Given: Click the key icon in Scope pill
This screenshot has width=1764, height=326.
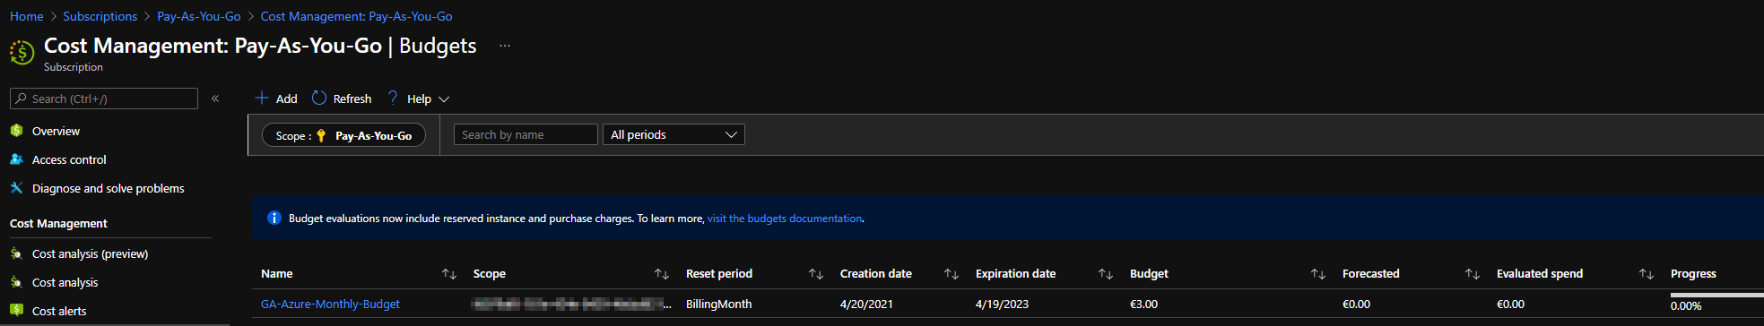Looking at the screenshot, I should tap(321, 135).
